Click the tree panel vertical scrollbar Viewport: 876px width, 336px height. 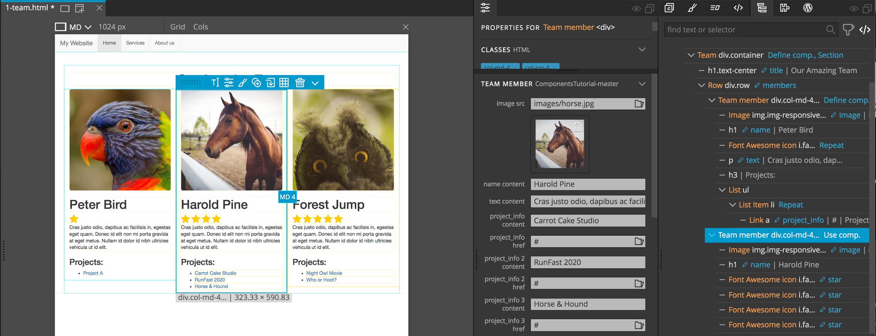(872, 208)
